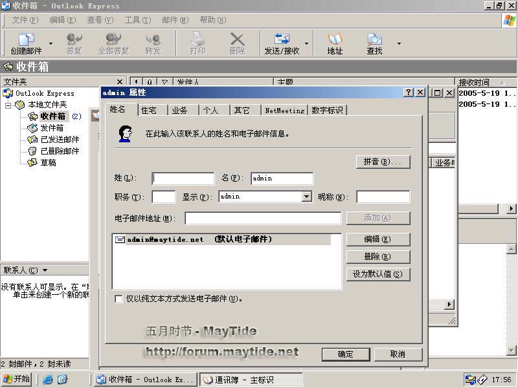Switch to the NetMeeting tab

(x=284, y=111)
